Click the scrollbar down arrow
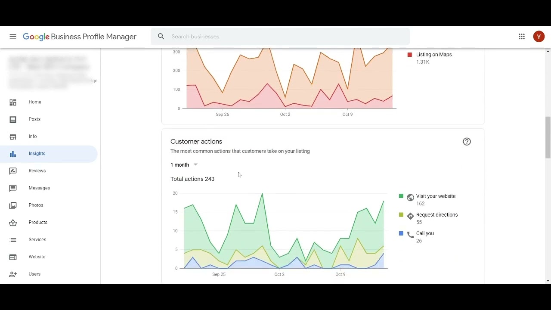 (x=548, y=281)
